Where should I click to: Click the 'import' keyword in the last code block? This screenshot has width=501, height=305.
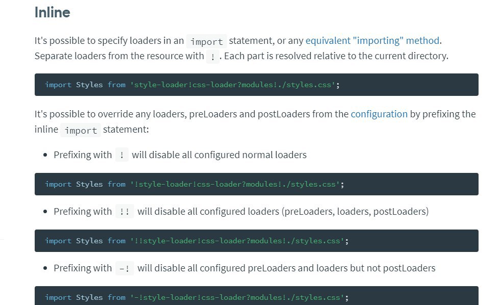(x=58, y=297)
